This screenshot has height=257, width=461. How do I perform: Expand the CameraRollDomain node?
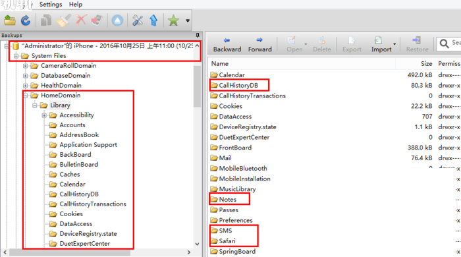(25, 66)
